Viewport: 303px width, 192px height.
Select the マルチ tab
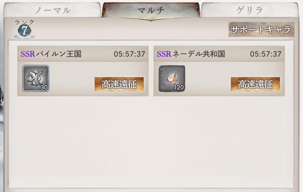coord(151,11)
